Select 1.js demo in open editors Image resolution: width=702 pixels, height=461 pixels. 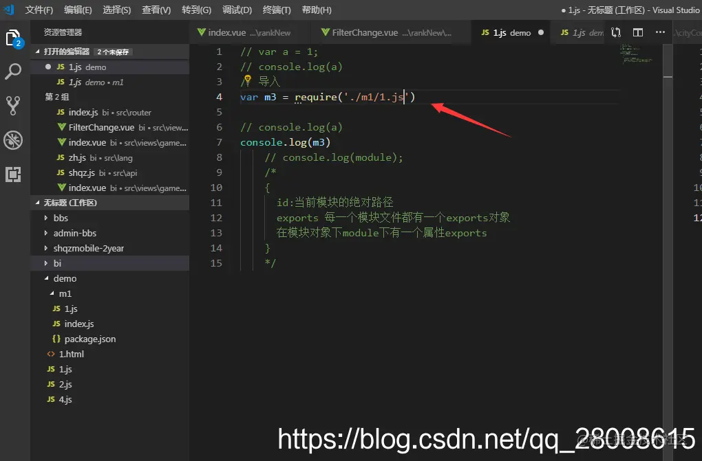pos(109,67)
